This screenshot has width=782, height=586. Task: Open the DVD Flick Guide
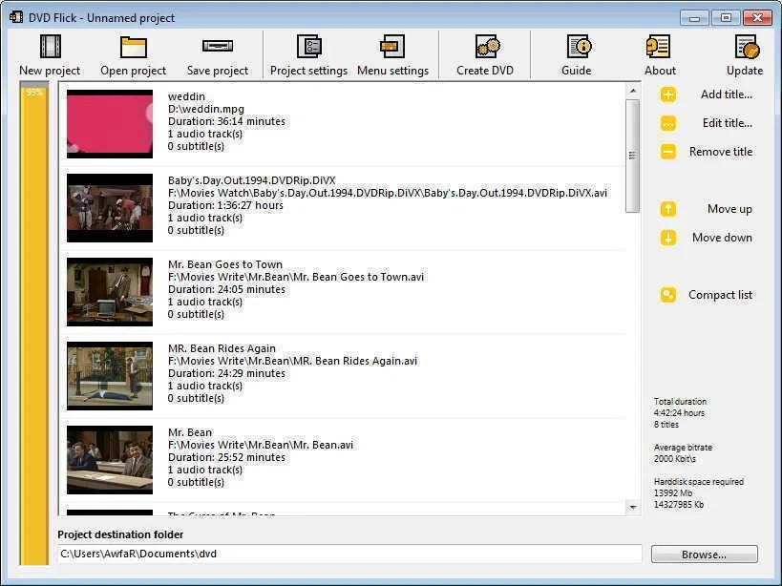[x=575, y=52]
